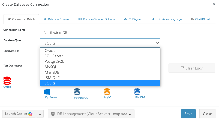Click the SQL Server Windows logo icon
This screenshot has width=219, height=120.
(47, 92)
